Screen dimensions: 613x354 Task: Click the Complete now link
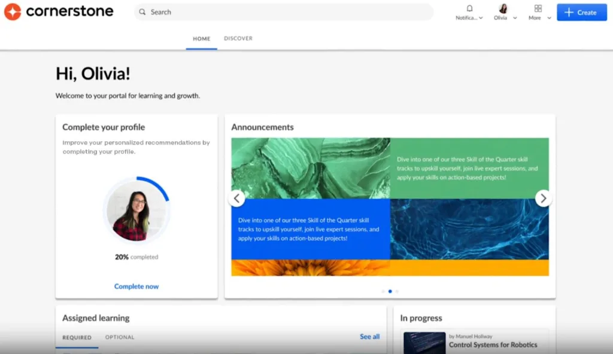coord(136,286)
